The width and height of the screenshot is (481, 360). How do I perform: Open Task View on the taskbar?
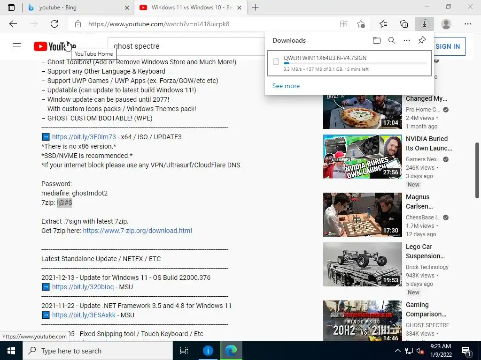point(184,351)
